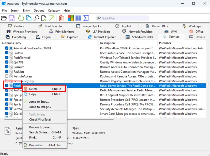Switch to the Boot Execute tab
This screenshot has width=210, height=156.
pos(50,26)
